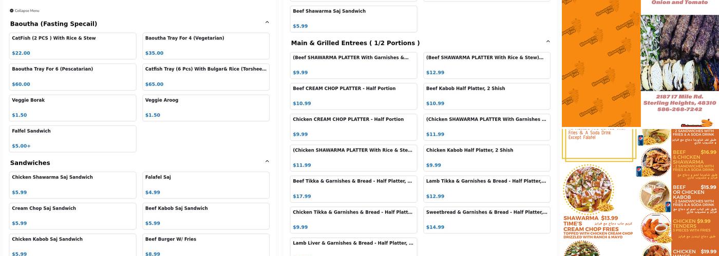Select Chicken Kabob Half Platter, 2 Shish
This screenshot has height=256, width=719.
(486, 158)
